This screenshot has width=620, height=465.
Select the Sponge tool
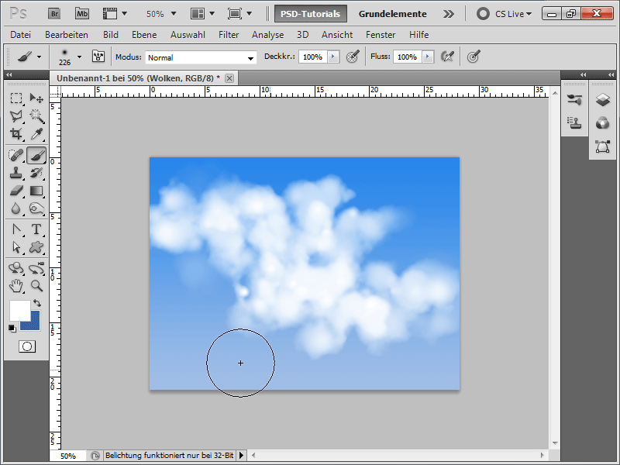[36, 208]
